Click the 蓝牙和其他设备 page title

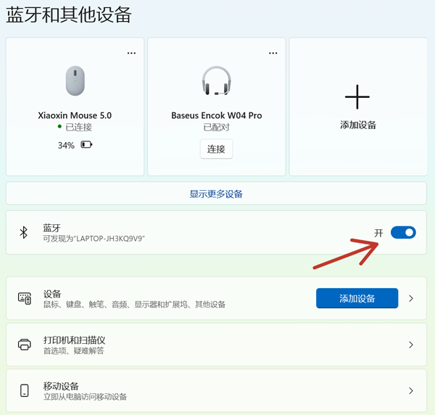[70, 15]
